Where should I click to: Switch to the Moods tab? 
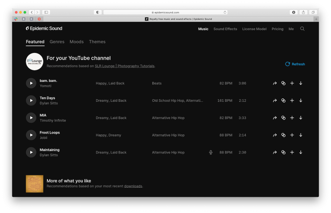point(77,42)
